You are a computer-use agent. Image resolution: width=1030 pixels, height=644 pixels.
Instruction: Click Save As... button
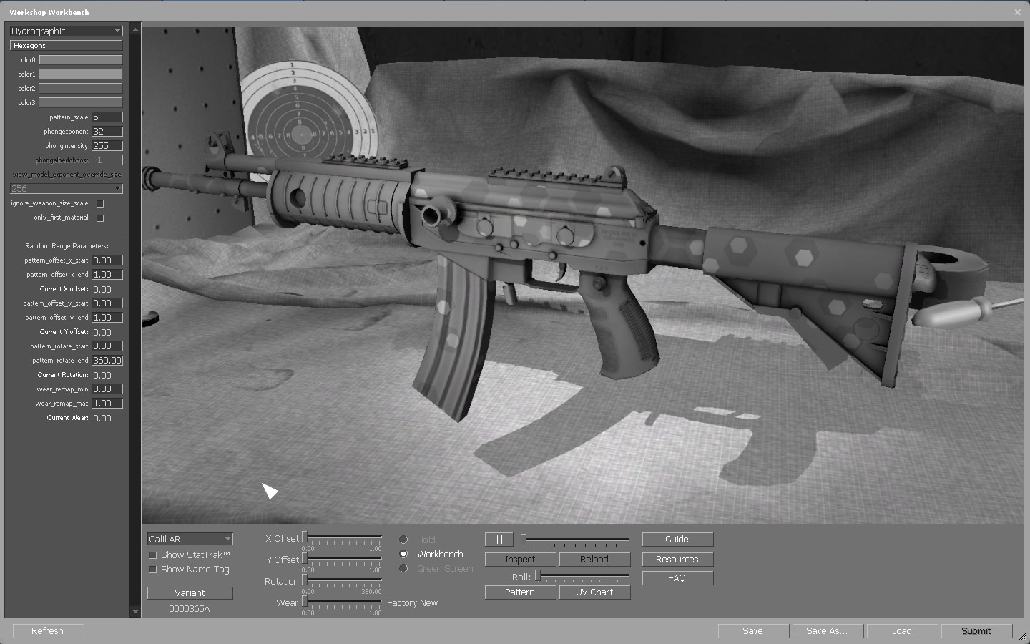point(828,631)
